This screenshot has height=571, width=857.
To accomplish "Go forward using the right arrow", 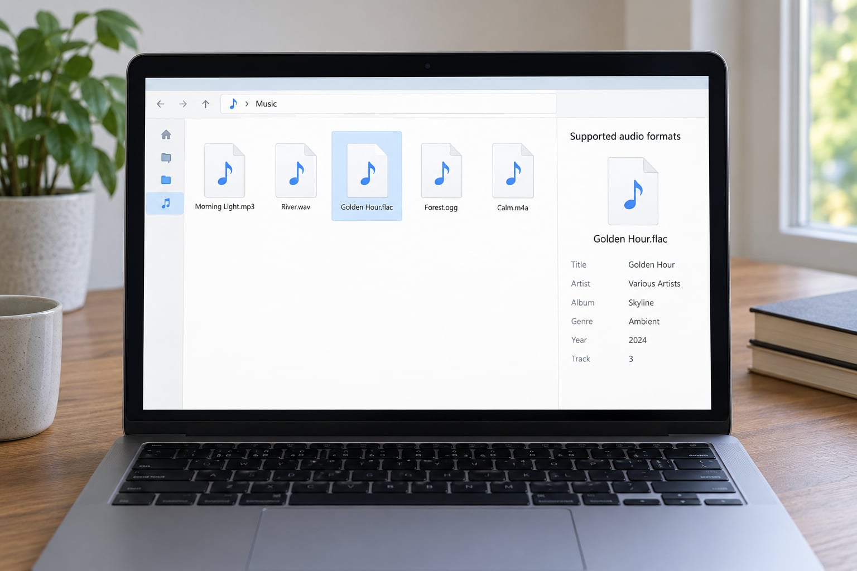I will (183, 104).
